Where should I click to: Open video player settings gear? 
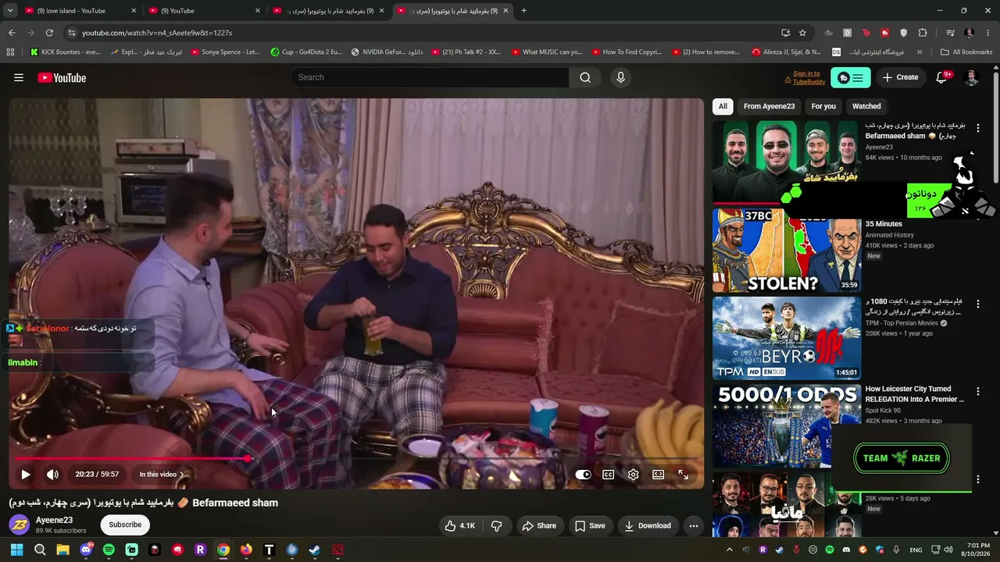point(633,475)
